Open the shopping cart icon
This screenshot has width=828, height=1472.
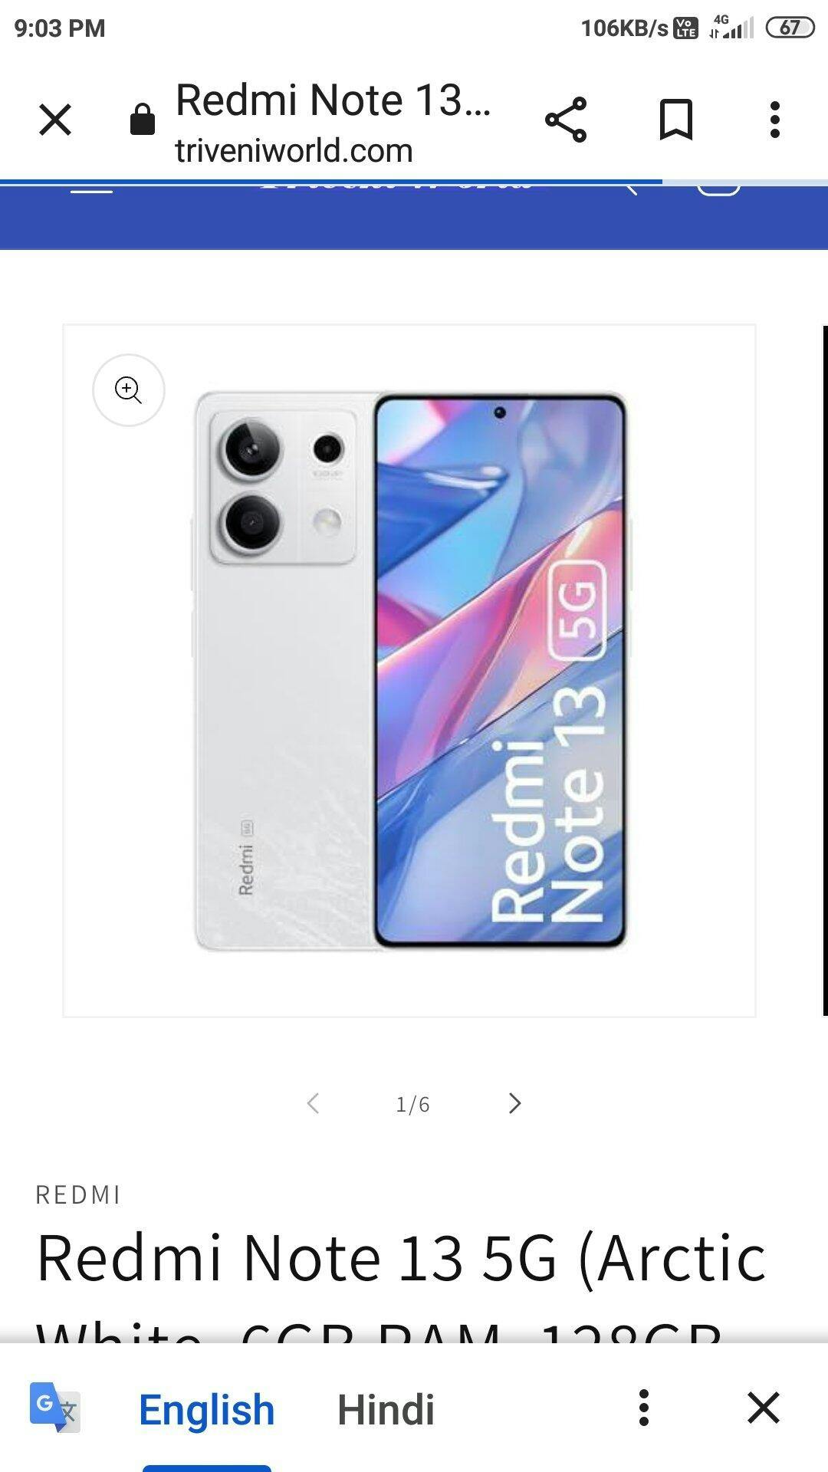(x=718, y=189)
